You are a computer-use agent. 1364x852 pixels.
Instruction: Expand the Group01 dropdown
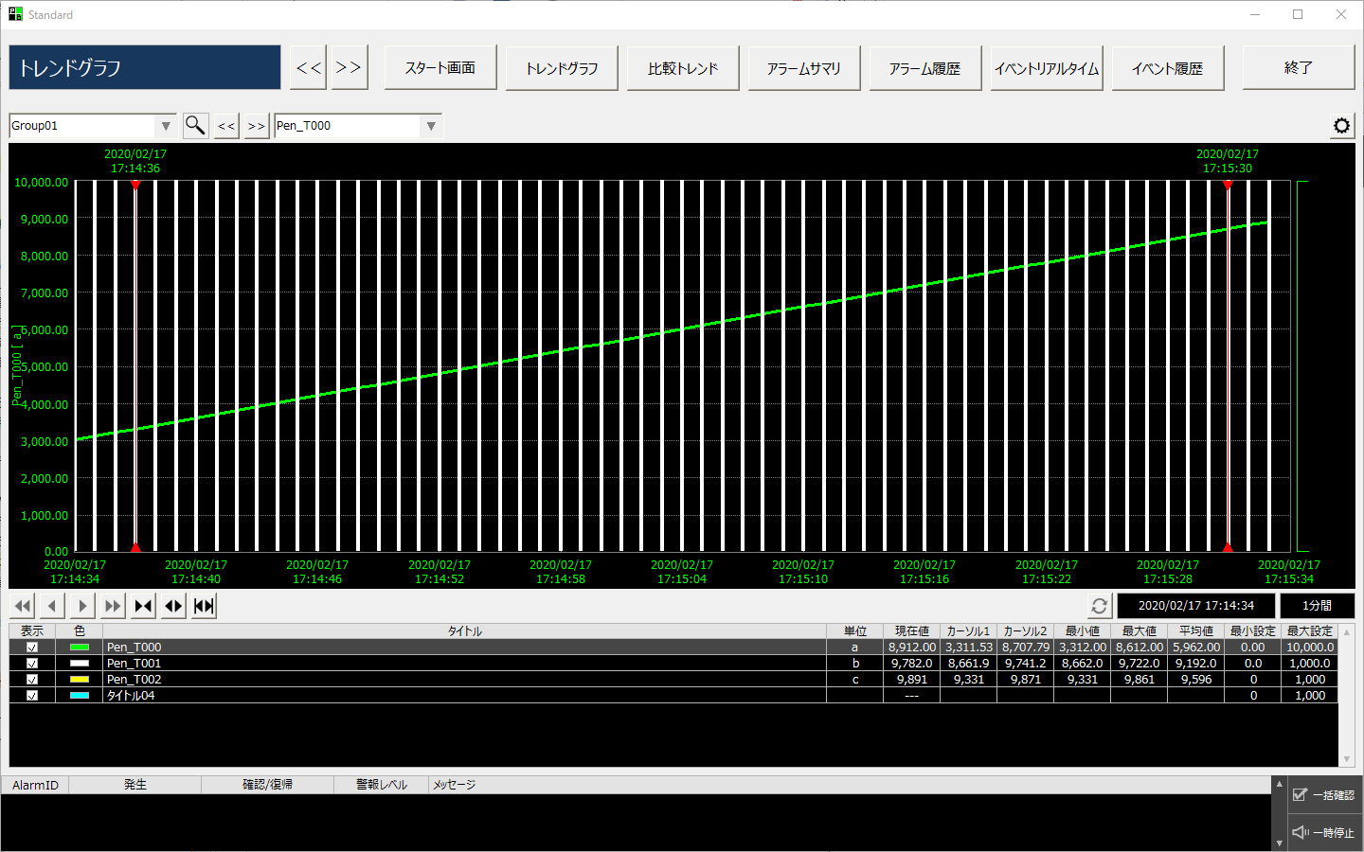[x=166, y=126]
